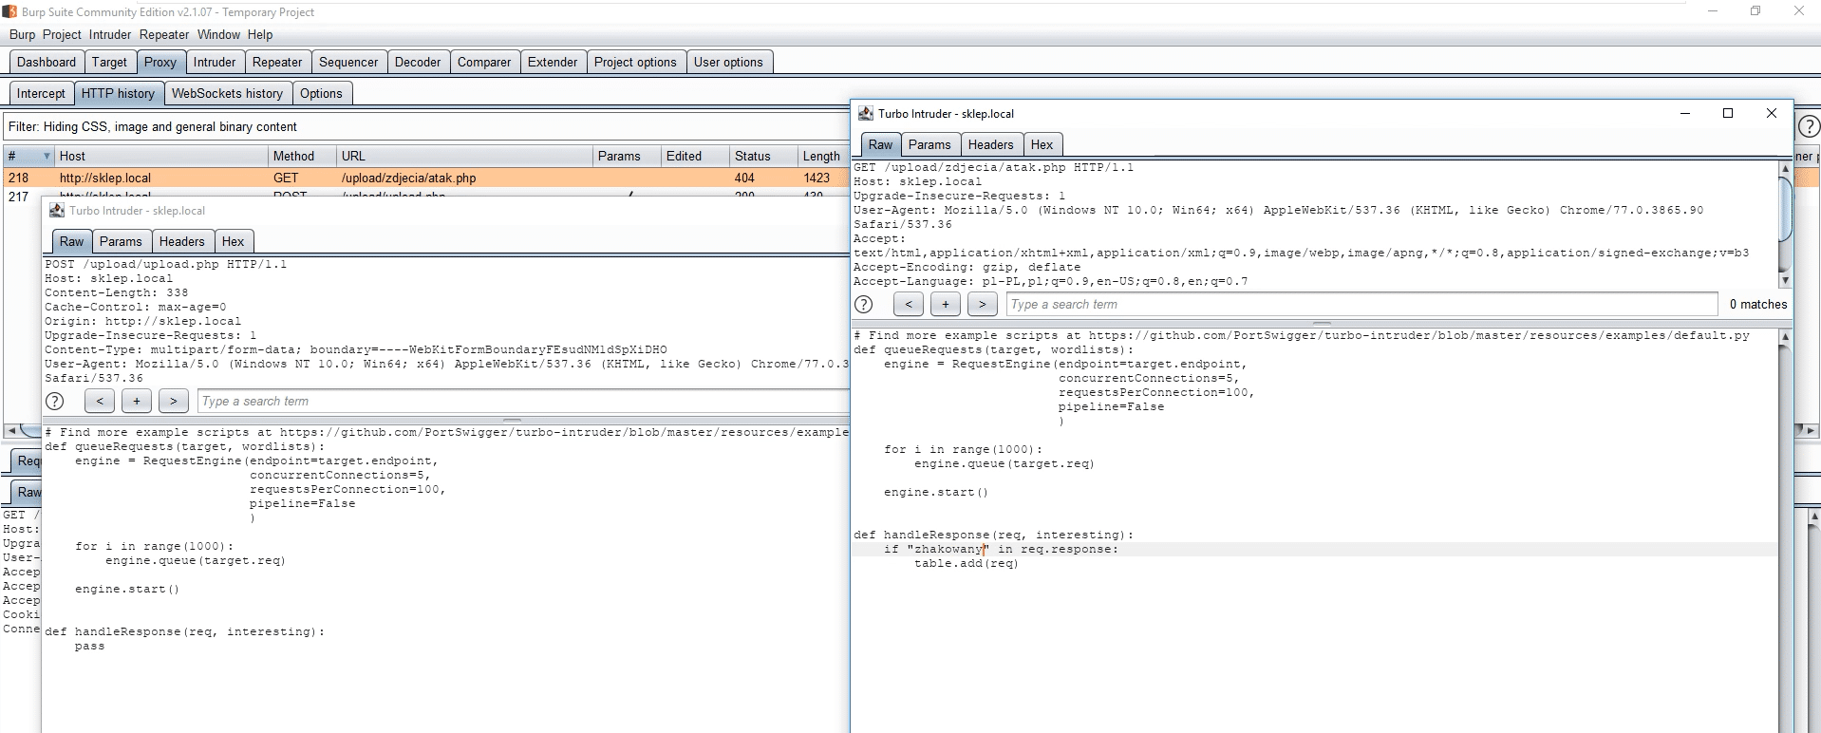Click plus button in background Turbo Intruder search bar
Viewport: 1821px width, 733px height.
click(137, 402)
